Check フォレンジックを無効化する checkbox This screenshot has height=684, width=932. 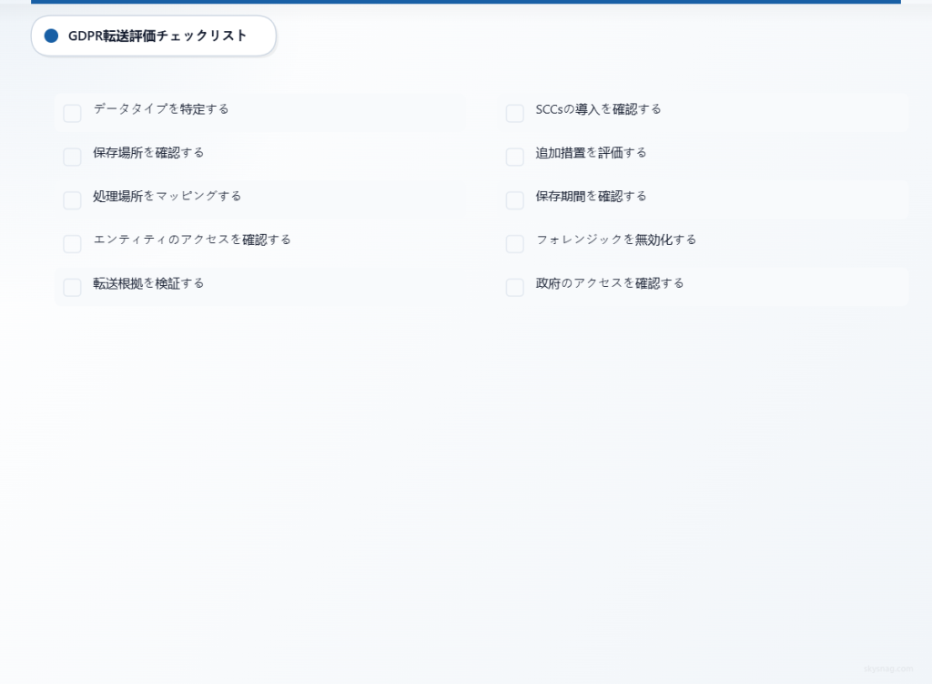tap(515, 243)
